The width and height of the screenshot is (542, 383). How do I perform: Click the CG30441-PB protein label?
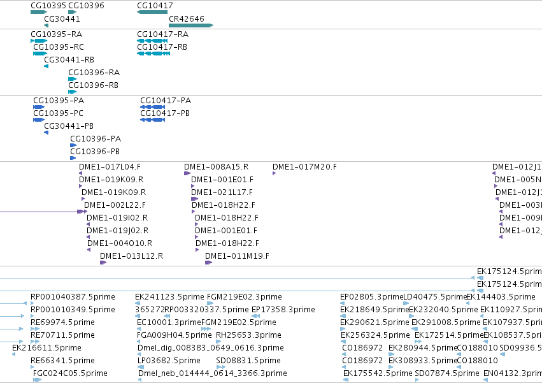[x=69, y=126]
